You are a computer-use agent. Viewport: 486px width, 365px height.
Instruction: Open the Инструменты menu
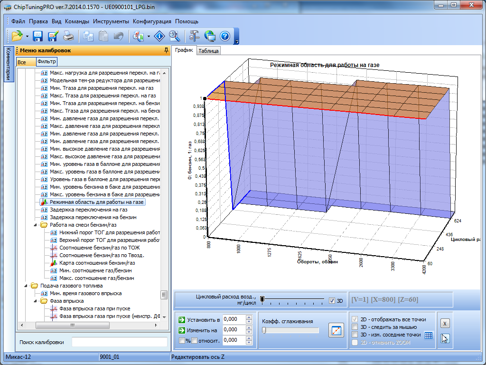coord(111,21)
